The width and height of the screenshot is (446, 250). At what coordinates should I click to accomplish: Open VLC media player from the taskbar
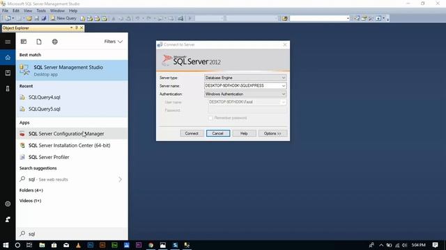tap(78, 245)
